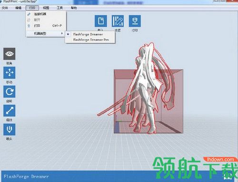Open the Supports (支撑) editing tool
238x182 pixels.
pyautogui.click(x=118, y=21)
